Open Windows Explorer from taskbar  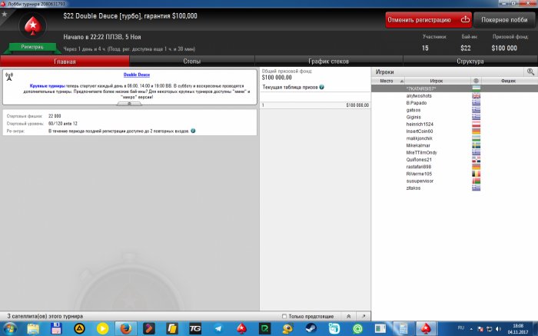33,329
